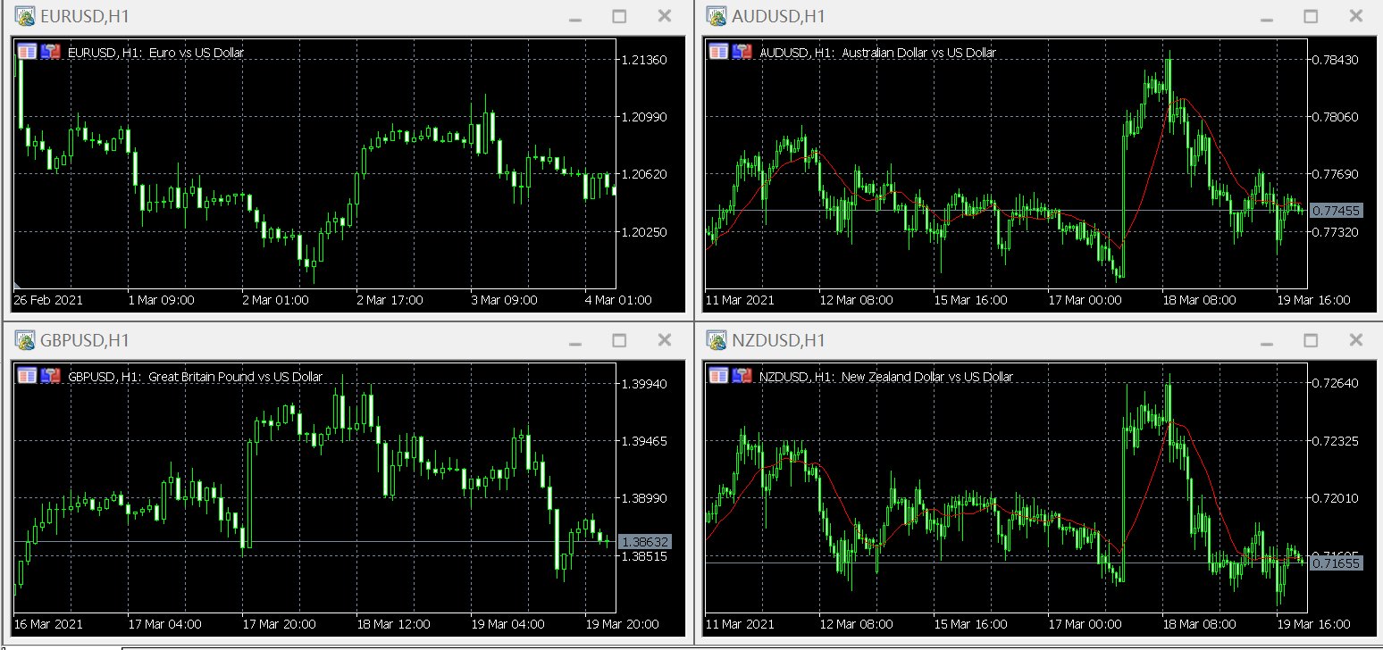The height and width of the screenshot is (650, 1383).
Task: Click current price label 0.71655 on NZDUSD
Action: (1336, 563)
